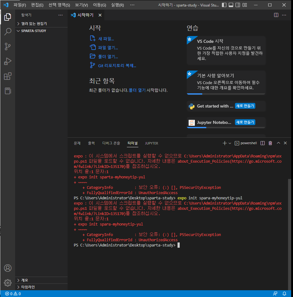
Task: Open the 편집(E) menu
Action: tap(37, 5)
